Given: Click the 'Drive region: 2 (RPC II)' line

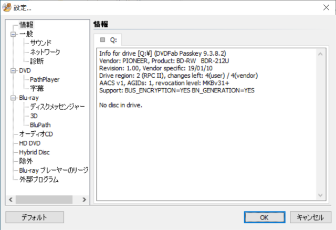Looking at the screenshot, I should click(x=178, y=76).
